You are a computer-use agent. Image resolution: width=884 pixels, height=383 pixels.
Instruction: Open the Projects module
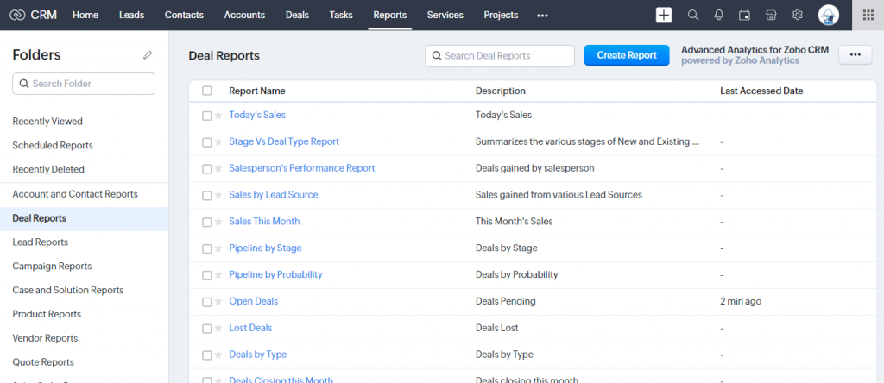[x=501, y=16]
